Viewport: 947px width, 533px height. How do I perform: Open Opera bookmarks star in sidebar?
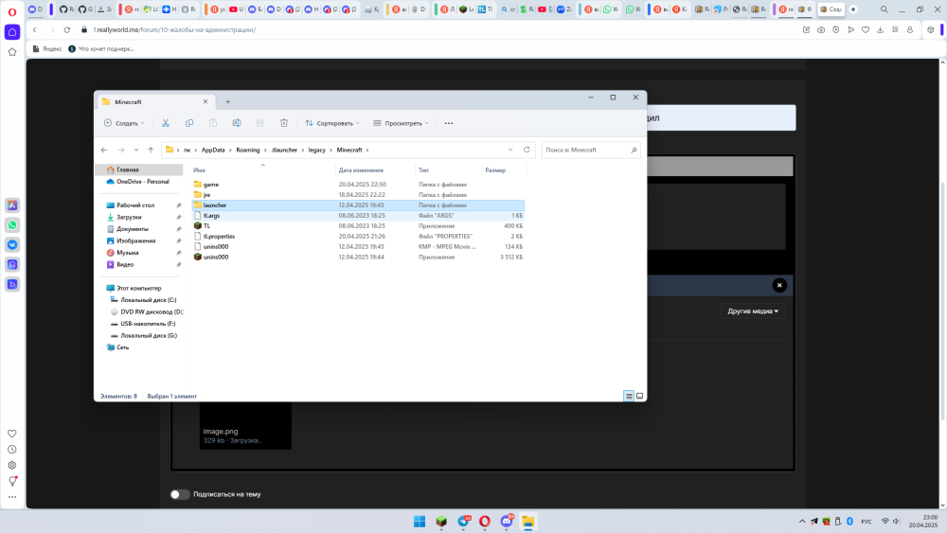[x=12, y=52]
